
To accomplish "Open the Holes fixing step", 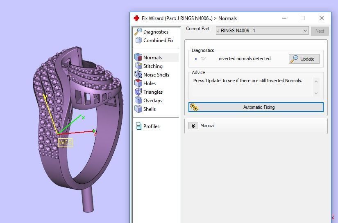I will point(150,83).
